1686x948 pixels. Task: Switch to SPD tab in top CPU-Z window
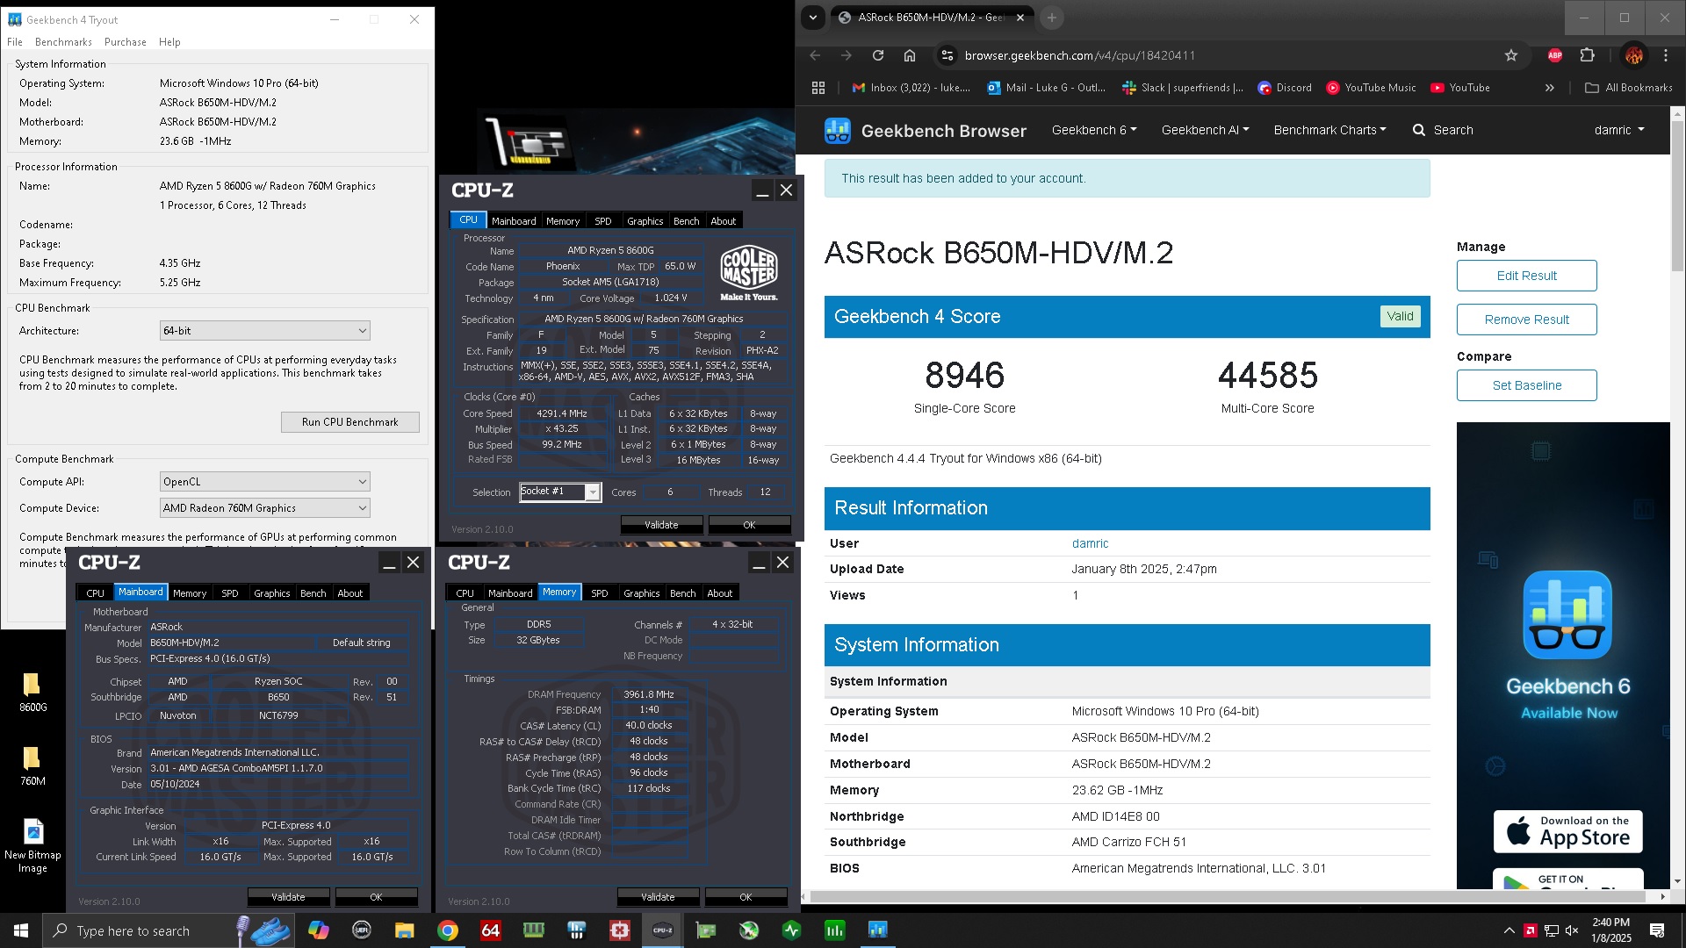pos(602,221)
